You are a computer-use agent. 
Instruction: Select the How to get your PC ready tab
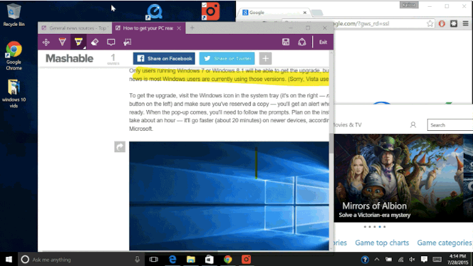coord(148,28)
